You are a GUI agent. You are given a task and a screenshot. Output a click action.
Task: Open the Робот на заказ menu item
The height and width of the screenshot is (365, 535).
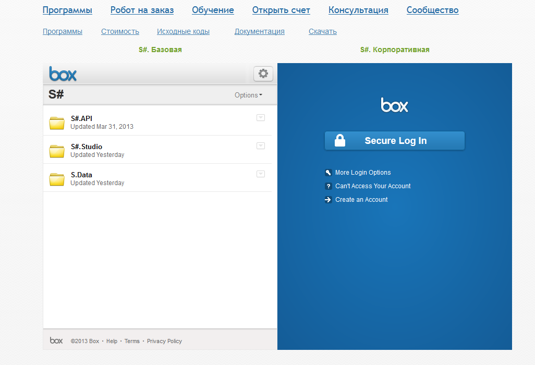(142, 10)
